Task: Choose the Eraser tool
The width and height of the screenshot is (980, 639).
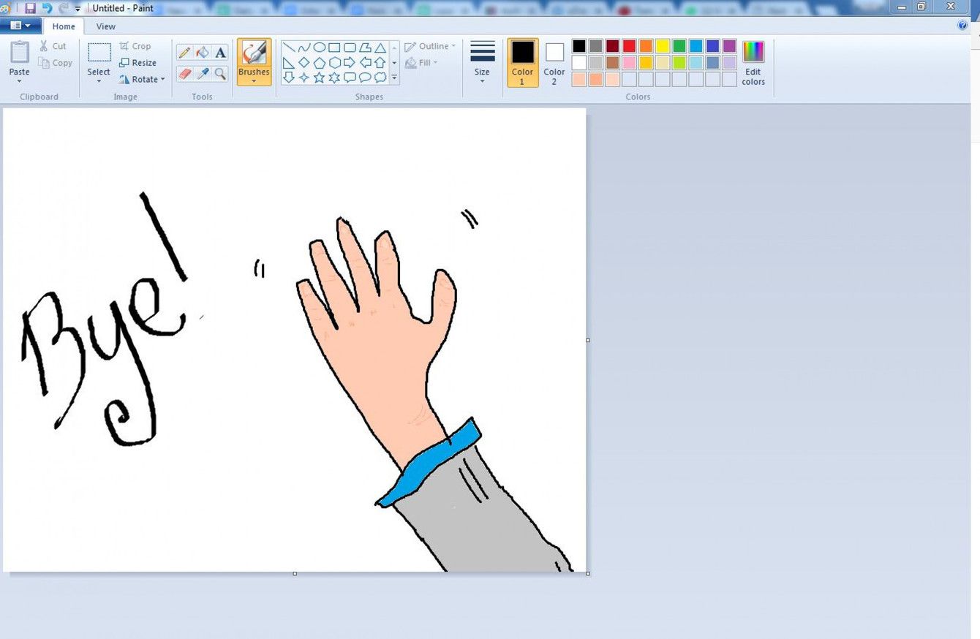Action: point(184,73)
